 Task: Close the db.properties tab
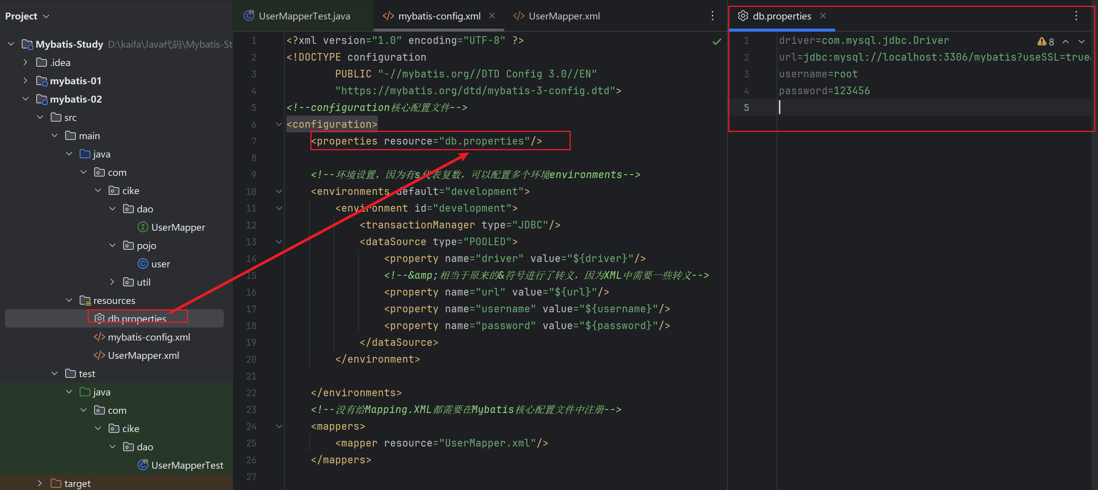pyautogui.click(x=823, y=16)
